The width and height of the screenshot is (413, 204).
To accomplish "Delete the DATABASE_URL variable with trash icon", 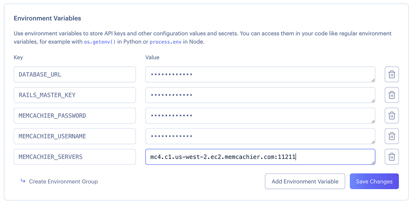I will point(391,74).
